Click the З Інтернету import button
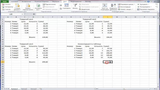The width and height of the screenshot is (160, 90). 7,7
